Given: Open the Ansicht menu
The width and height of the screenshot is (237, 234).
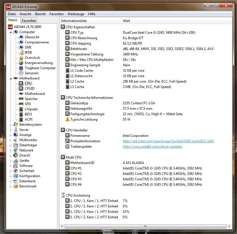Looking at the screenshot, I should 25,14.
